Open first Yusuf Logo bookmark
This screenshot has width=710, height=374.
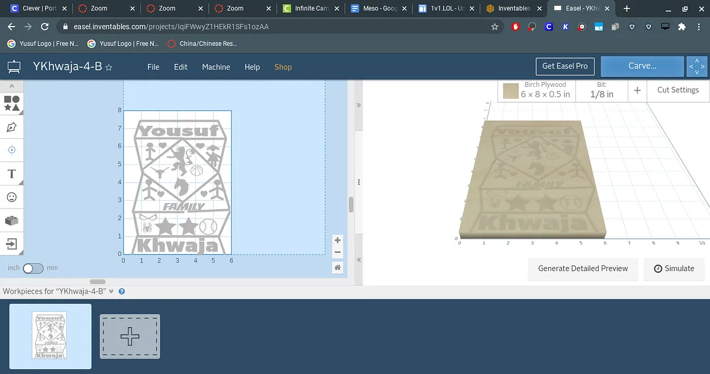pyautogui.click(x=43, y=44)
